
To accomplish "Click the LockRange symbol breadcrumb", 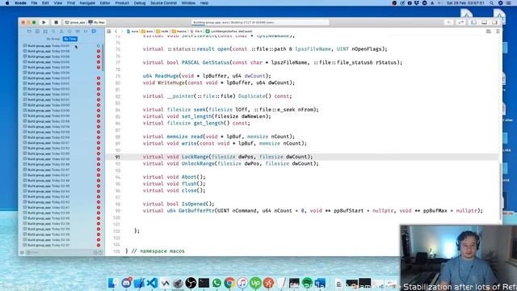I will (229, 32).
